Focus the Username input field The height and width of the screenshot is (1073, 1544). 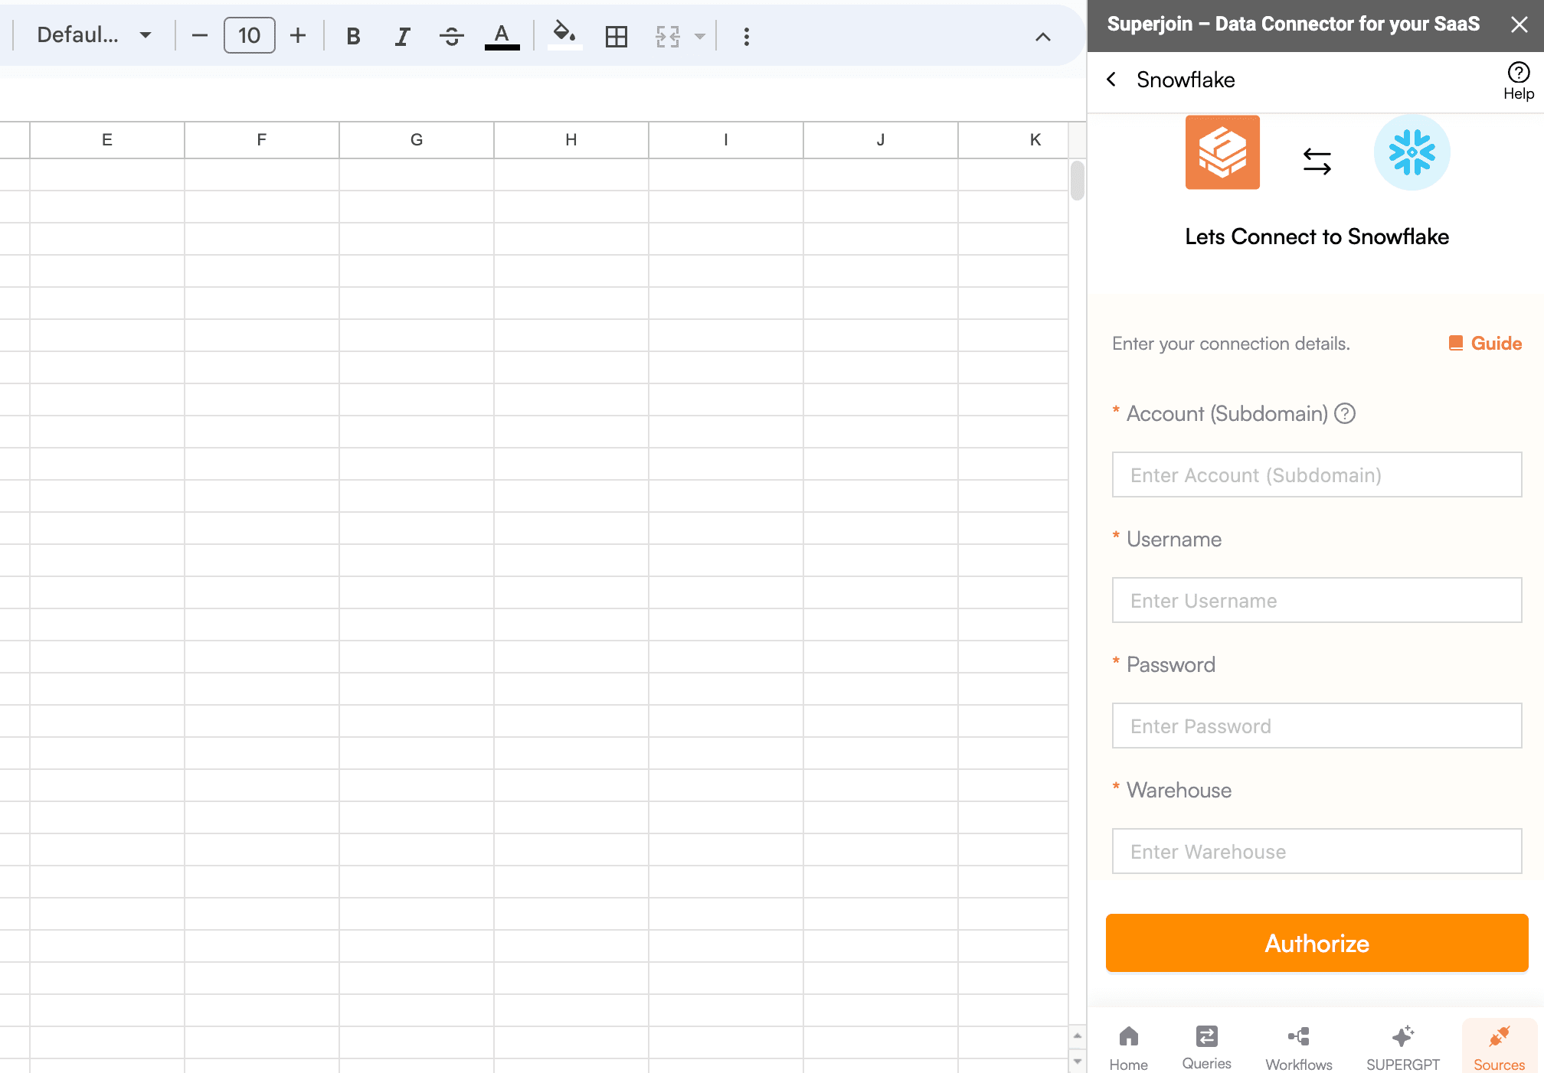[1317, 600]
